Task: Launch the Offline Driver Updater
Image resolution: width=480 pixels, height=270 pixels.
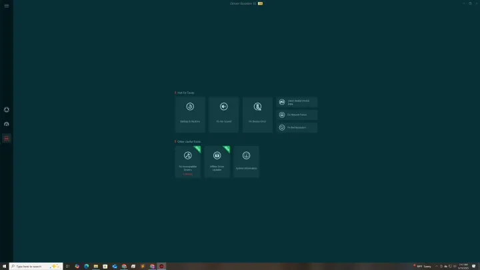Action: pyautogui.click(x=217, y=162)
